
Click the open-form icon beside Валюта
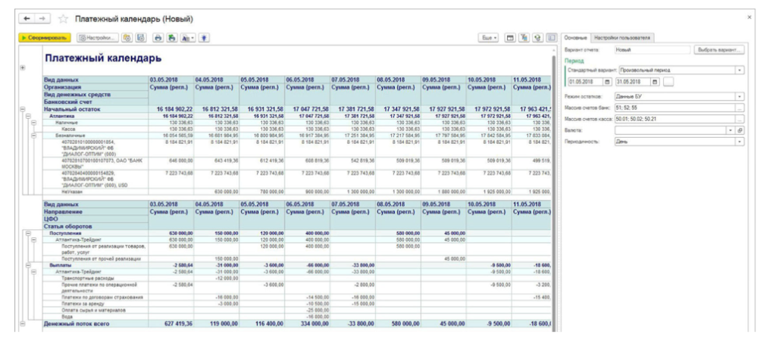point(740,130)
